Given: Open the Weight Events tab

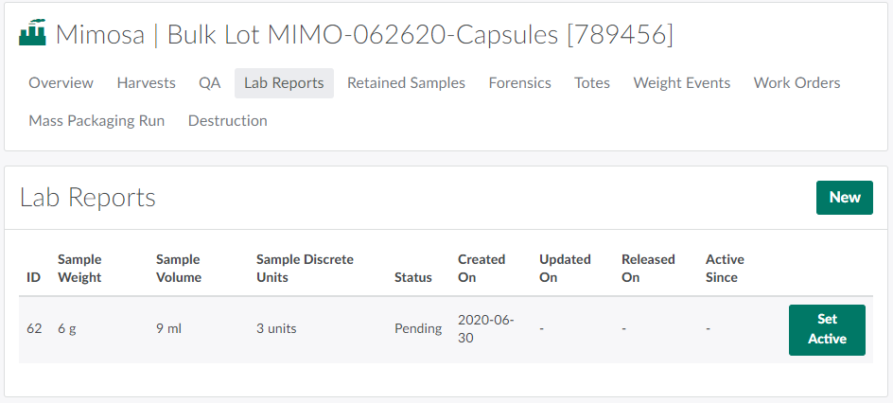Looking at the screenshot, I should pos(681,83).
